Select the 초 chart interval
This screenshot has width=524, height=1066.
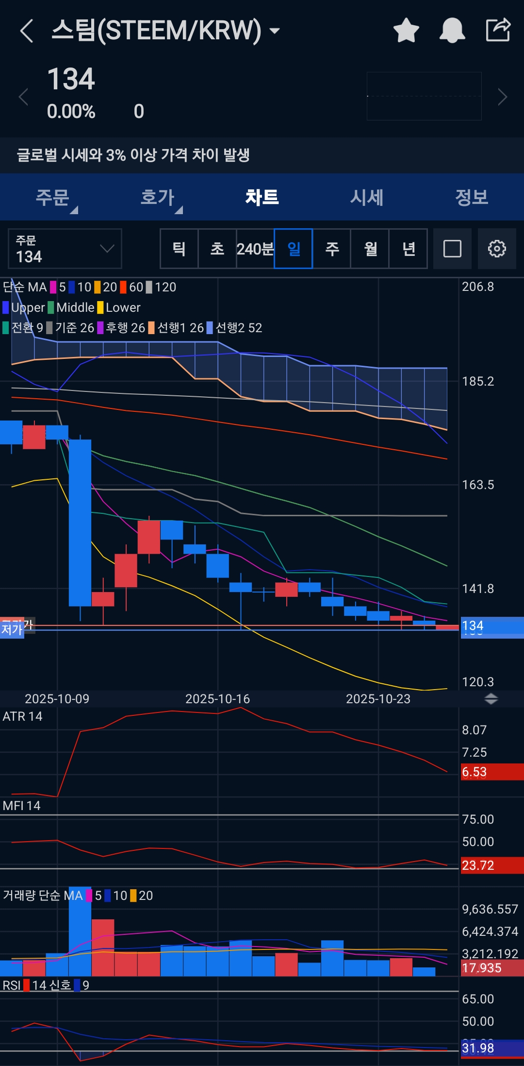[x=217, y=249]
